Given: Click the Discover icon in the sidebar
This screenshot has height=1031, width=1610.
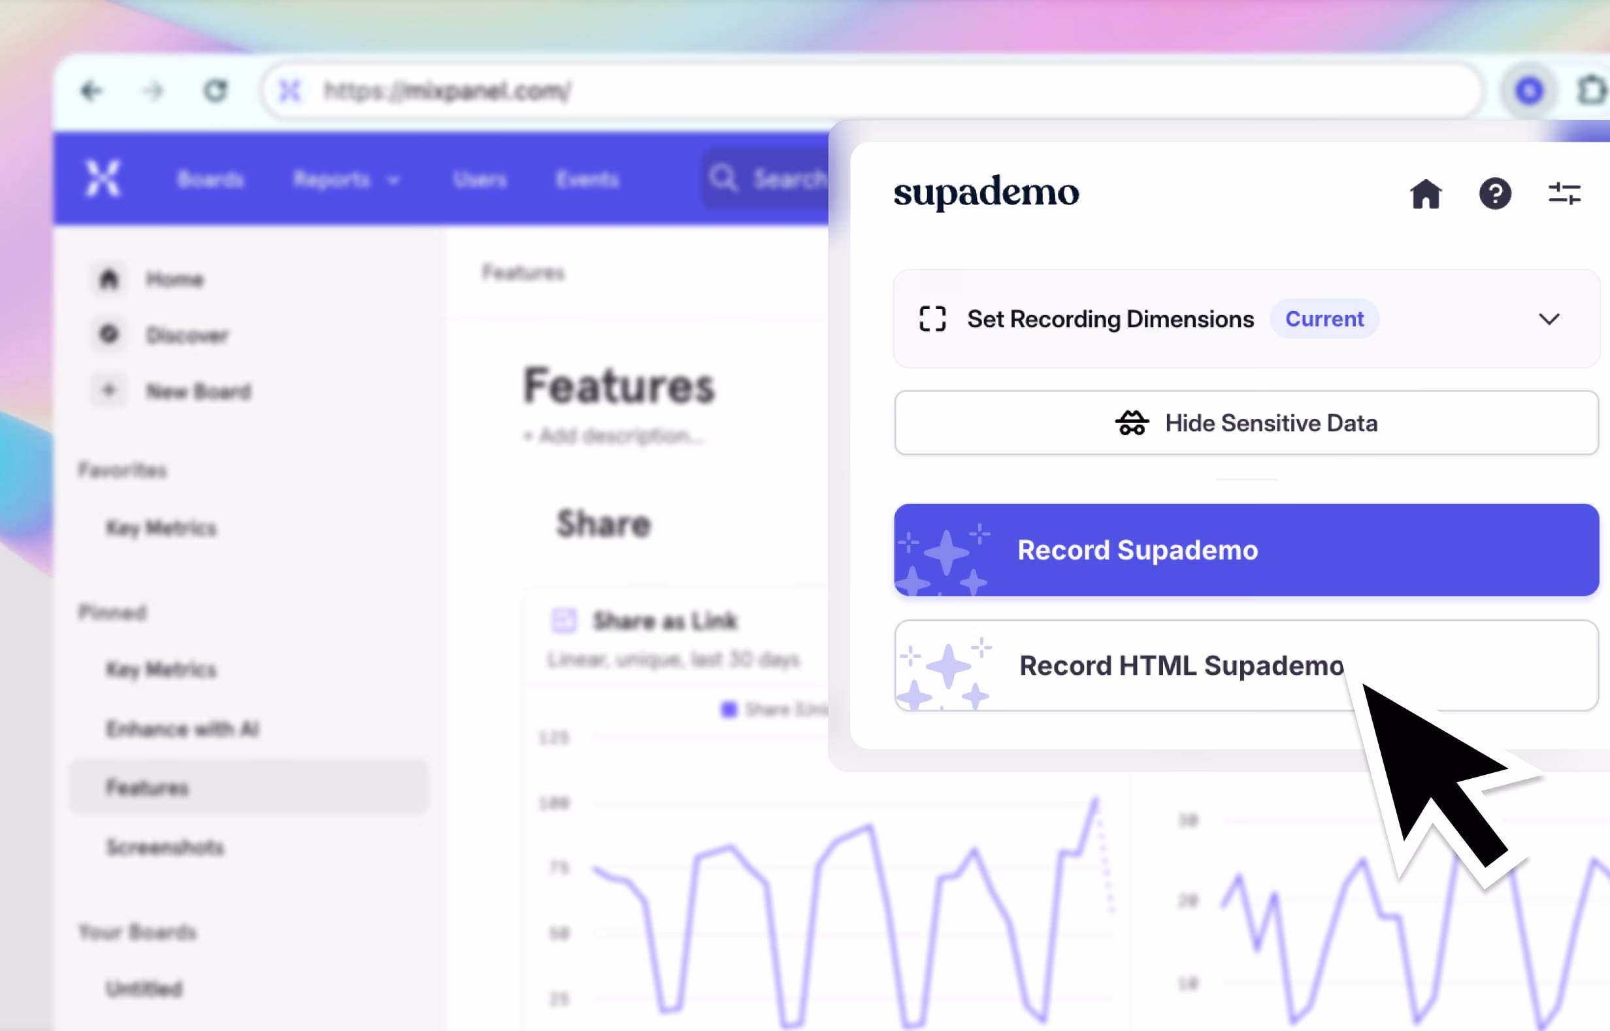Looking at the screenshot, I should point(109,334).
